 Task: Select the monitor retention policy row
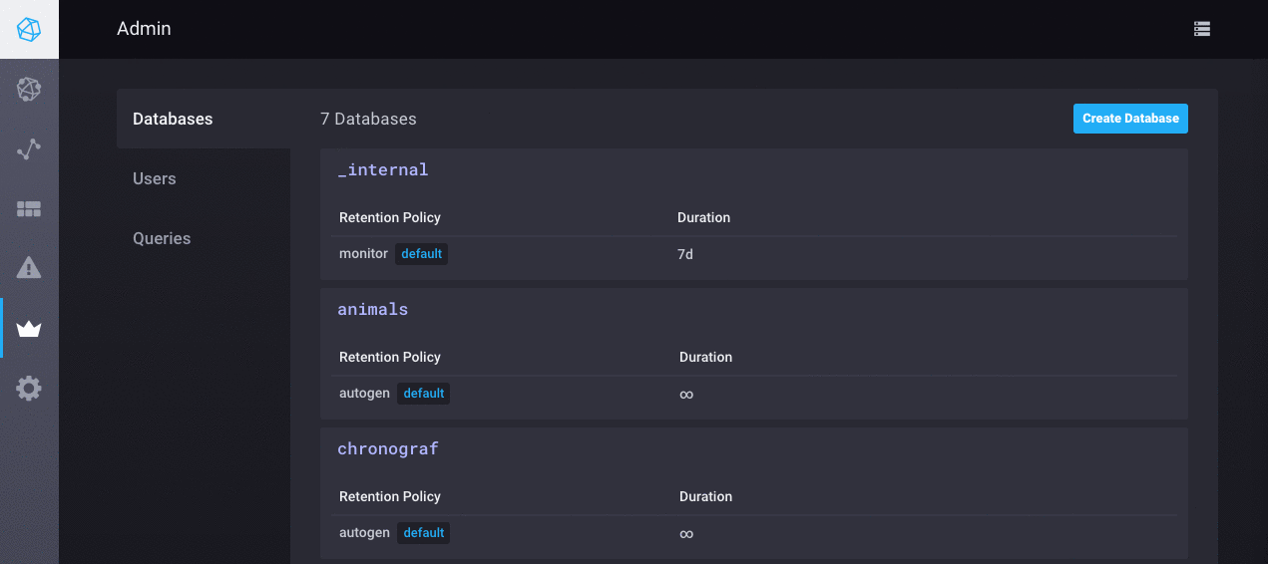click(363, 254)
